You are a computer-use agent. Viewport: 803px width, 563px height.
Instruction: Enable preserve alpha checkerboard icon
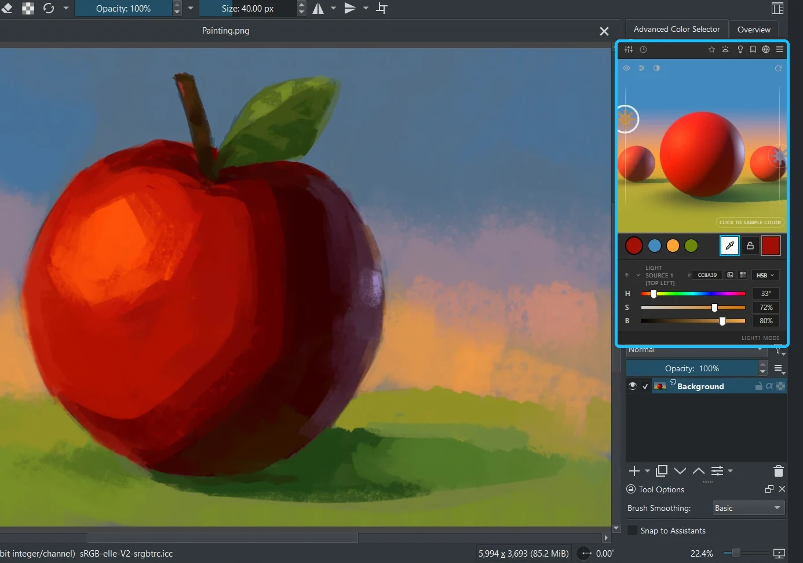tap(28, 8)
